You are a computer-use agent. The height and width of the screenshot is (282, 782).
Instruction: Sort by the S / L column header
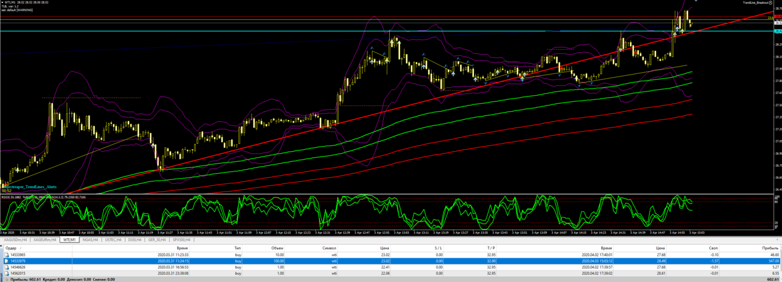[x=438, y=248]
